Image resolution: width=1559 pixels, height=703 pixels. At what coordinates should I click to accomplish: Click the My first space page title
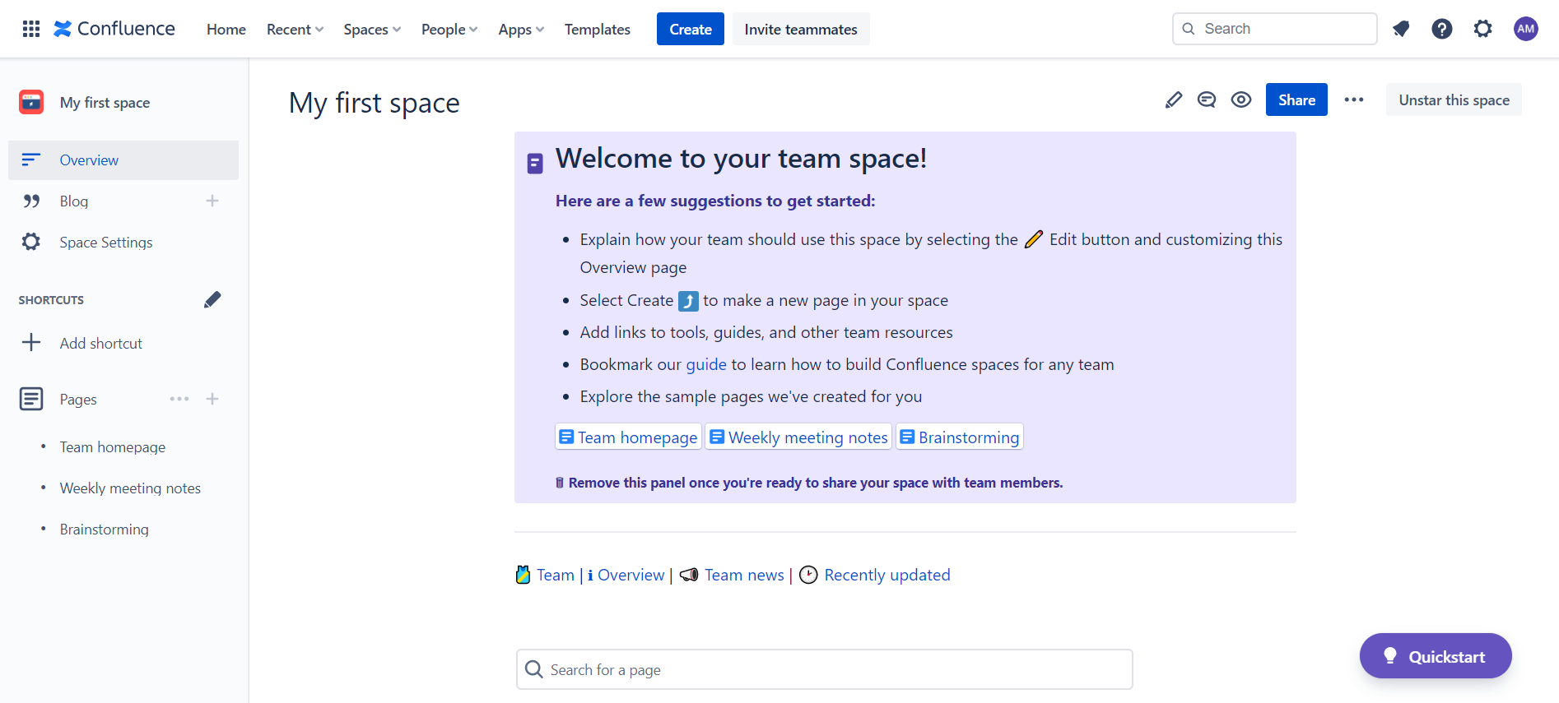point(374,103)
